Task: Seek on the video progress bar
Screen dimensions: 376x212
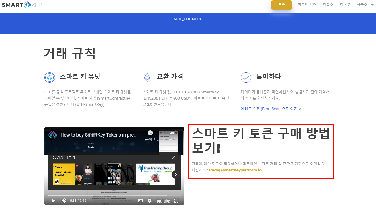Action: click(114, 195)
